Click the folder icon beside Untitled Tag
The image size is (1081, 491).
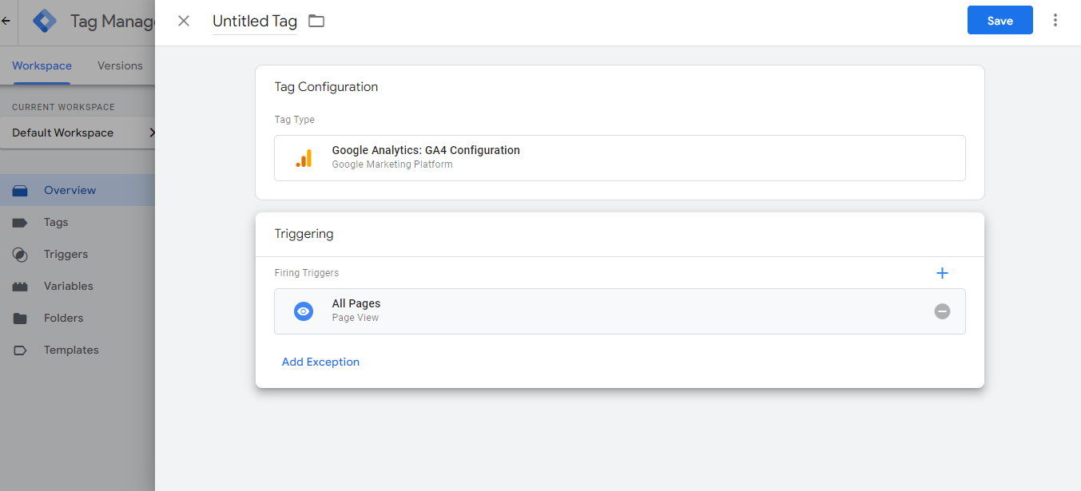(316, 21)
